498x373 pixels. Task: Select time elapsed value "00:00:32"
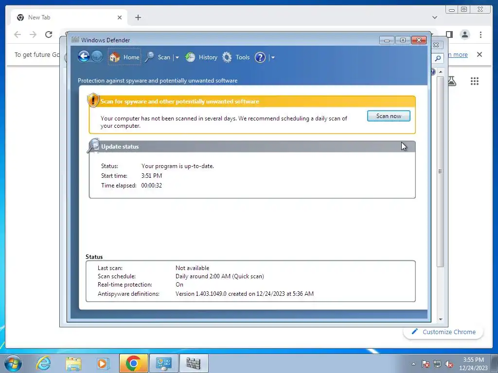click(x=152, y=185)
